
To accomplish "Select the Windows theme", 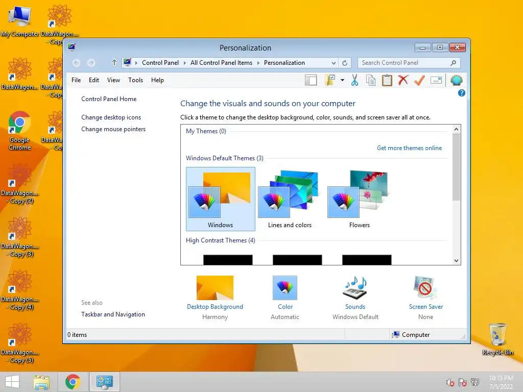I will pos(221,199).
